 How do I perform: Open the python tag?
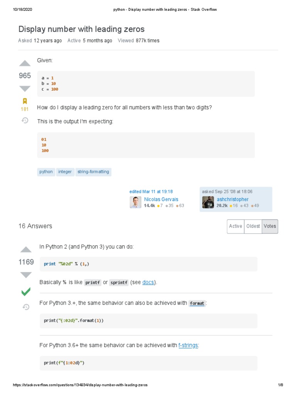(46, 172)
